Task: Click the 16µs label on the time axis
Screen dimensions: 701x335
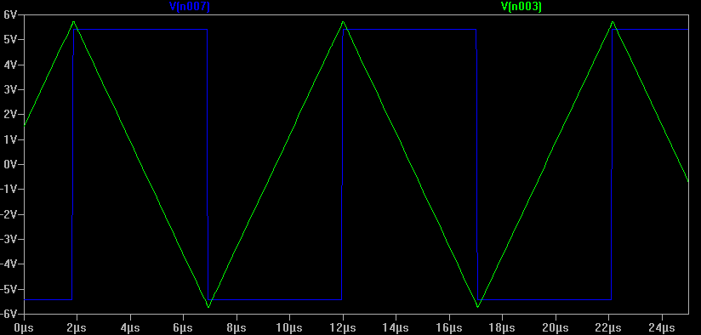Action: pos(449,329)
